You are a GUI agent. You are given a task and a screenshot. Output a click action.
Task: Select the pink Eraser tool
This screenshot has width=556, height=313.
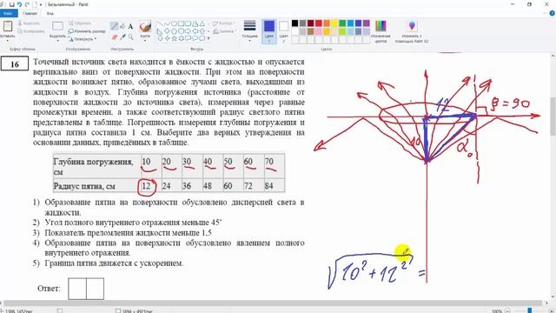pos(114,37)
